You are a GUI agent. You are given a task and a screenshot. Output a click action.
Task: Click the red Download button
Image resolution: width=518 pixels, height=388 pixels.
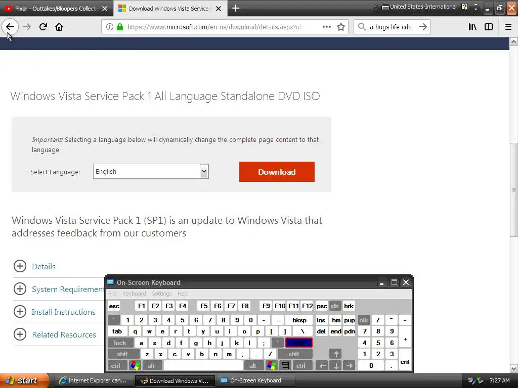coord(277,172)
